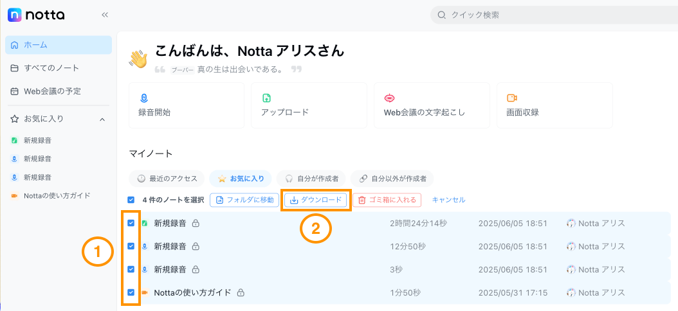678x311 pixels.
Task: Open the アップロード card
Action: click(x=309, y=105)
